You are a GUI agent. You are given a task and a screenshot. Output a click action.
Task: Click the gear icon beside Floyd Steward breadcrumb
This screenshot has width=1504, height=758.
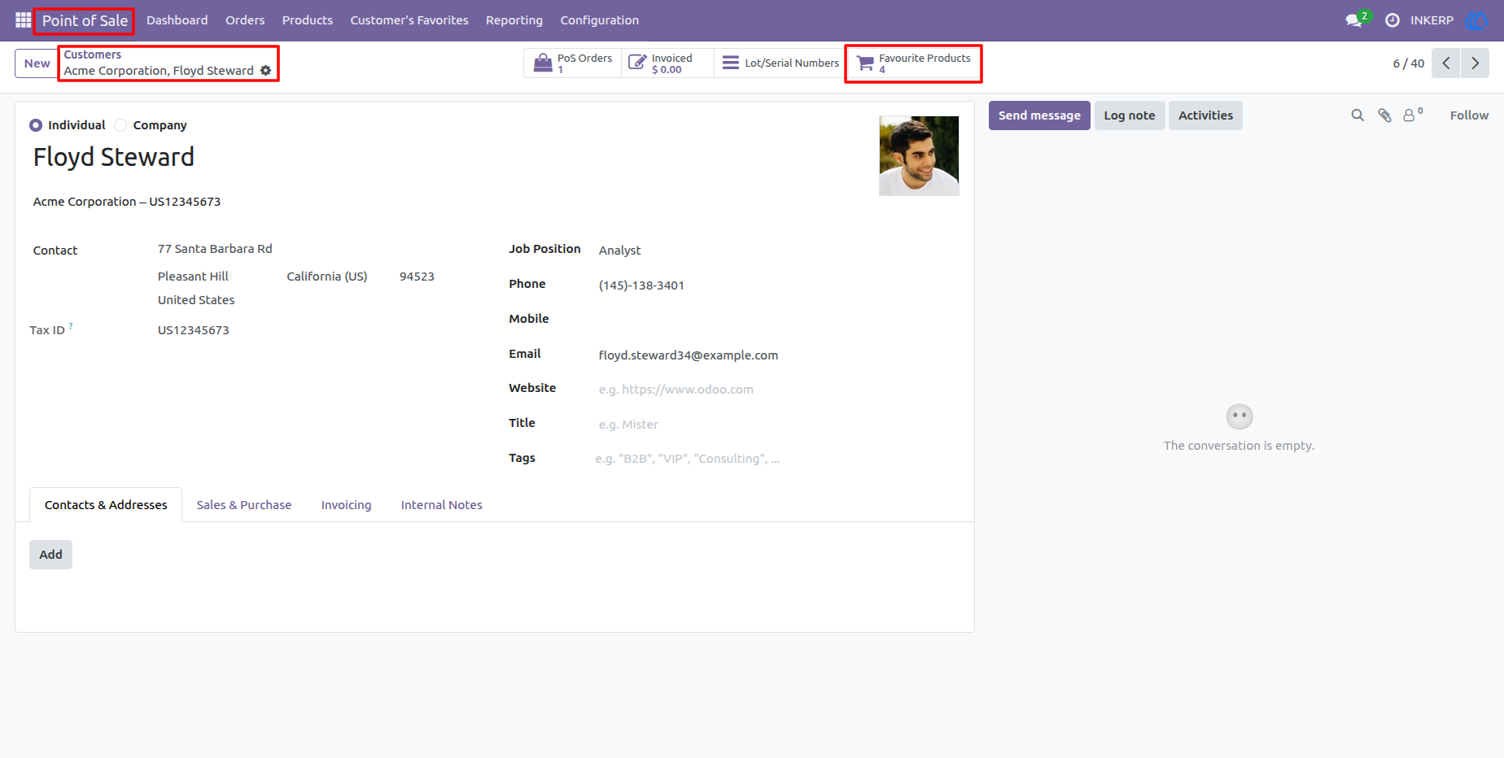265,71
